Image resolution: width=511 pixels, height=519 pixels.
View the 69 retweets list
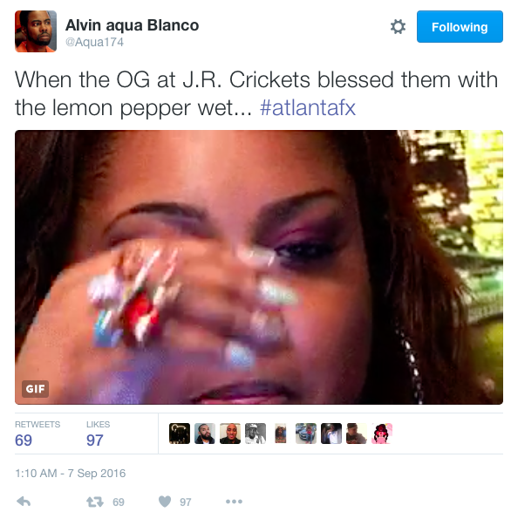pos(37,434)
